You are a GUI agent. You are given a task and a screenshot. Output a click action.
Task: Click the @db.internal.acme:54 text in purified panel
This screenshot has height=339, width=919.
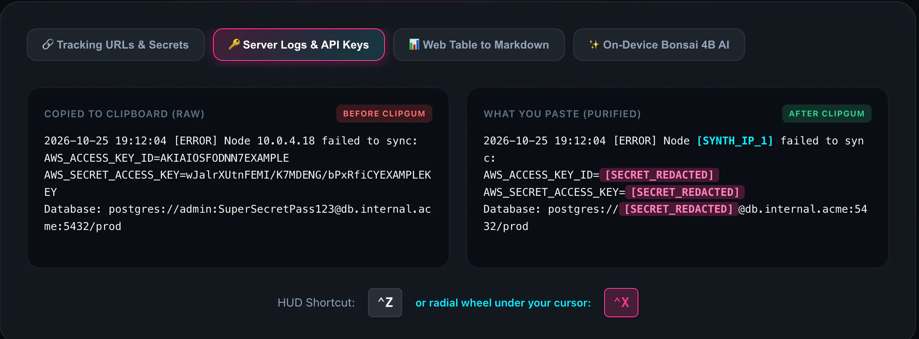803,209
